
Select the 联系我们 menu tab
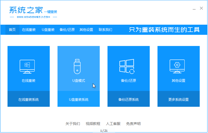point(105,30)
